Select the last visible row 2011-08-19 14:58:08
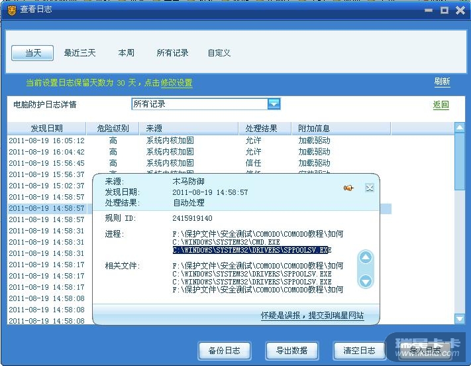The height and width of the screenshot is (366, 471). click(x=46, y=321)
